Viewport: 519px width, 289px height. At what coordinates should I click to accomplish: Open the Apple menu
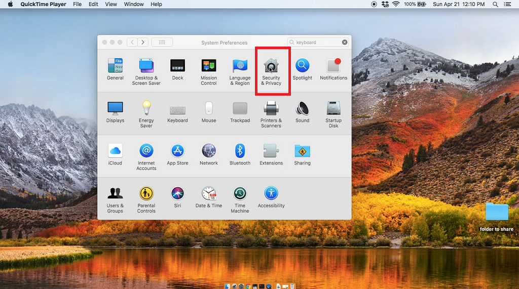pos(10,4)
